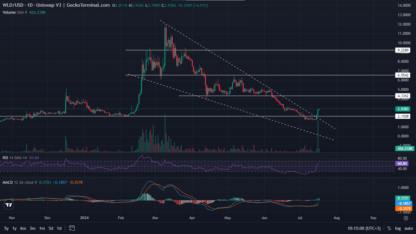Toggle percent scale mode
This screenshot has width=416, height=234.
tap(389, 228)
